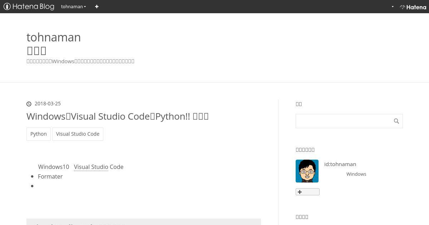Open the id:tohnaman profile link
The width and height of the screenshot is (429, 225).
[x=340, y=164]
